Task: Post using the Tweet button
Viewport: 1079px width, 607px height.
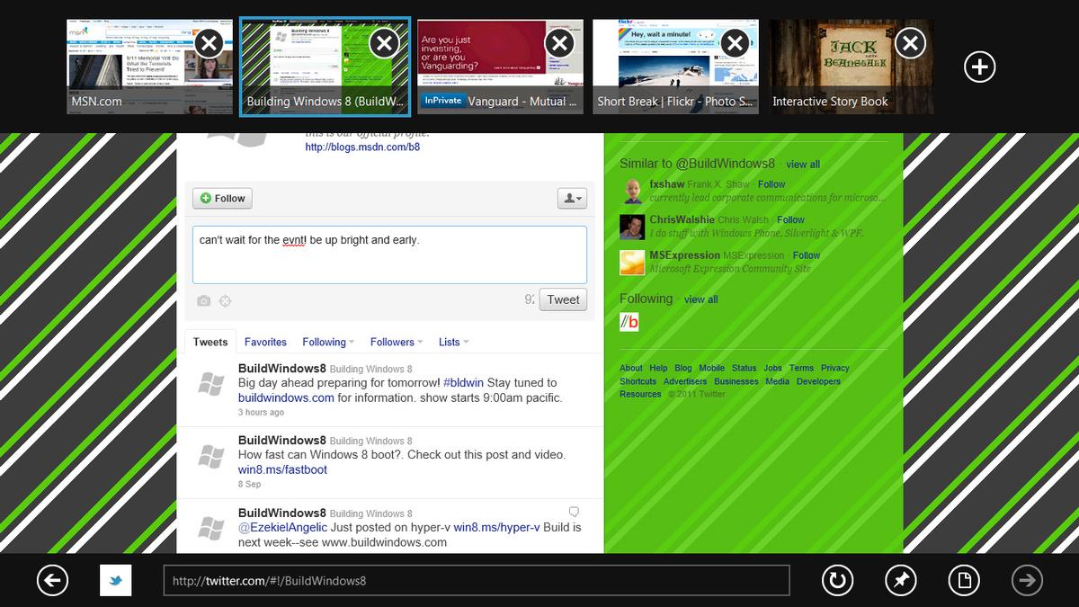Action: [x=563, y=299]
